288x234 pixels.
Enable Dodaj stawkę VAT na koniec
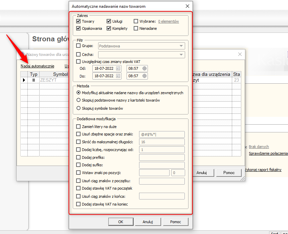click(x=79, y=204)
